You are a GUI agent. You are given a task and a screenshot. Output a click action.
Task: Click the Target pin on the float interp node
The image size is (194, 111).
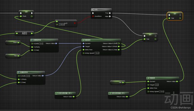(148, 85)
